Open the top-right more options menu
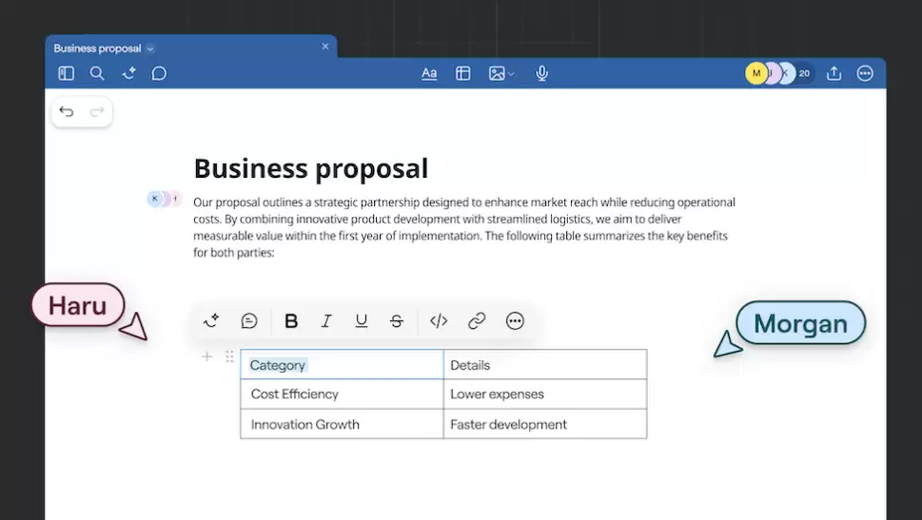The width and height of the screenshot is (922, 520). coord(865,73)
